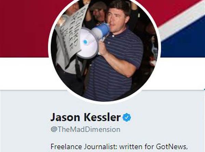Click the blue dot on megaphone bell

[85, 42]
